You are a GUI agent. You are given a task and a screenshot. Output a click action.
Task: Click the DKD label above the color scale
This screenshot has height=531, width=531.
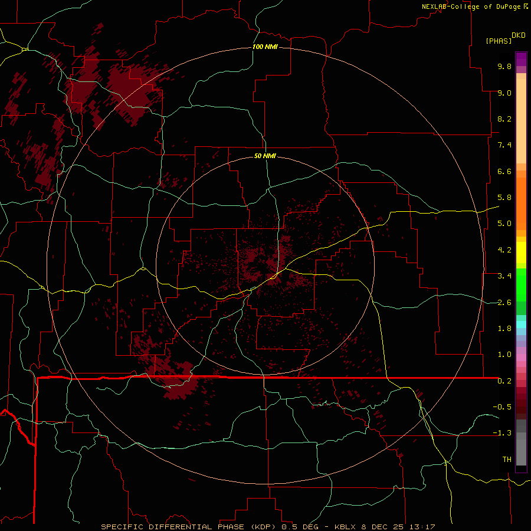[519, 35]
